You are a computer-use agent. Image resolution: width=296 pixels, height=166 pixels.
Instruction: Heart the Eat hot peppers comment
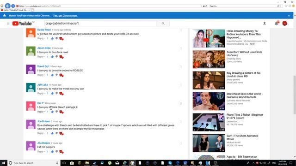click(62, 152)
